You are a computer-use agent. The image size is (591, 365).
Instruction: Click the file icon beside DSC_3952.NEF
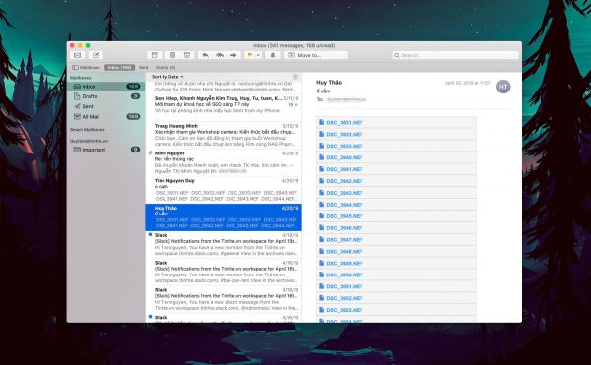point(321,298)
